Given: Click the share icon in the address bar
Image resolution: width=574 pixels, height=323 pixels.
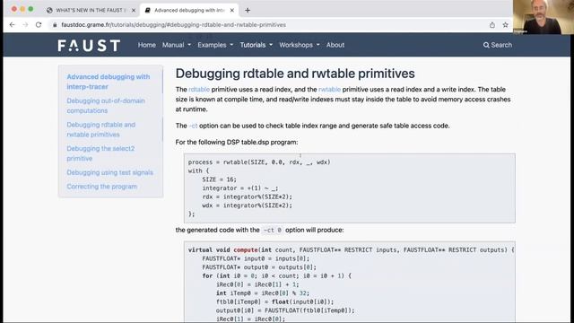Looking at the screenshot, I should [x=492, y=25].
